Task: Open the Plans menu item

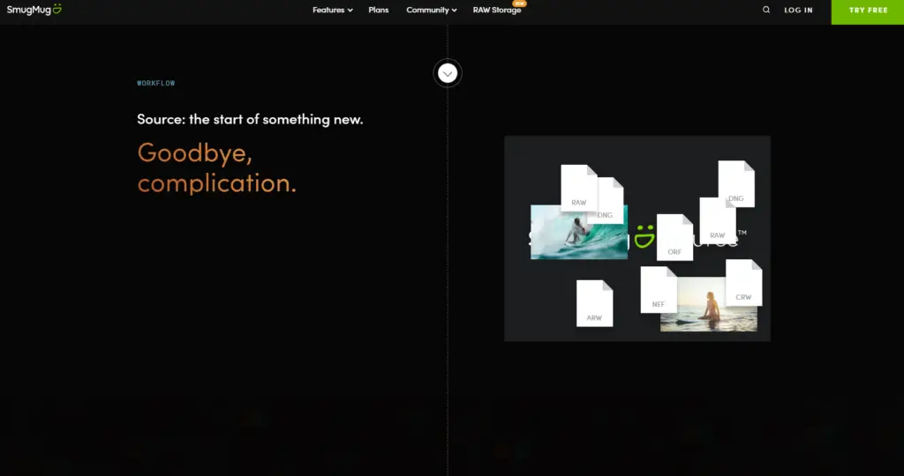Action: [x=379, y=11]
